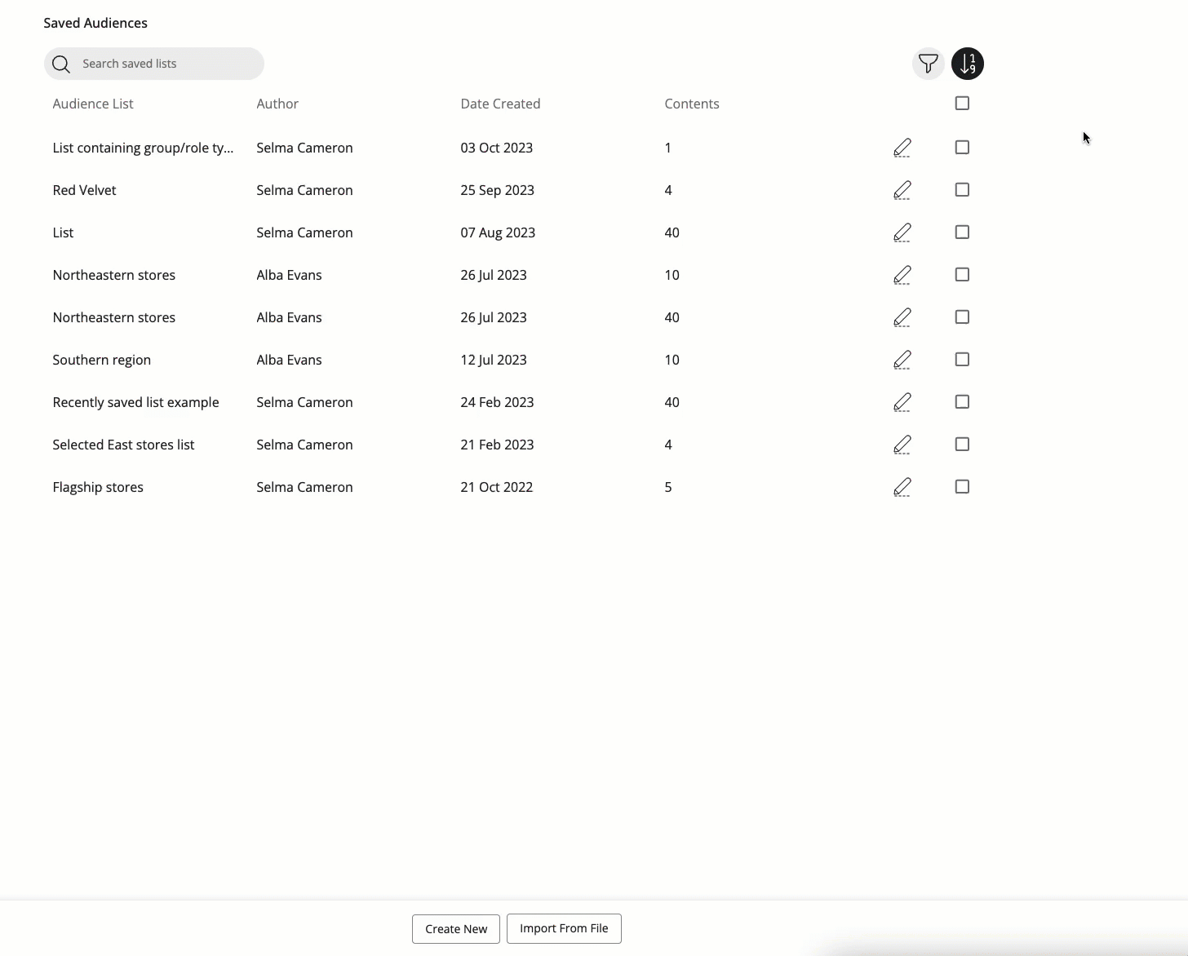The width and height of the screenshot is (1188, 956).
Task: Click the search magnifier icon
Action: click(x=61, y=64)
